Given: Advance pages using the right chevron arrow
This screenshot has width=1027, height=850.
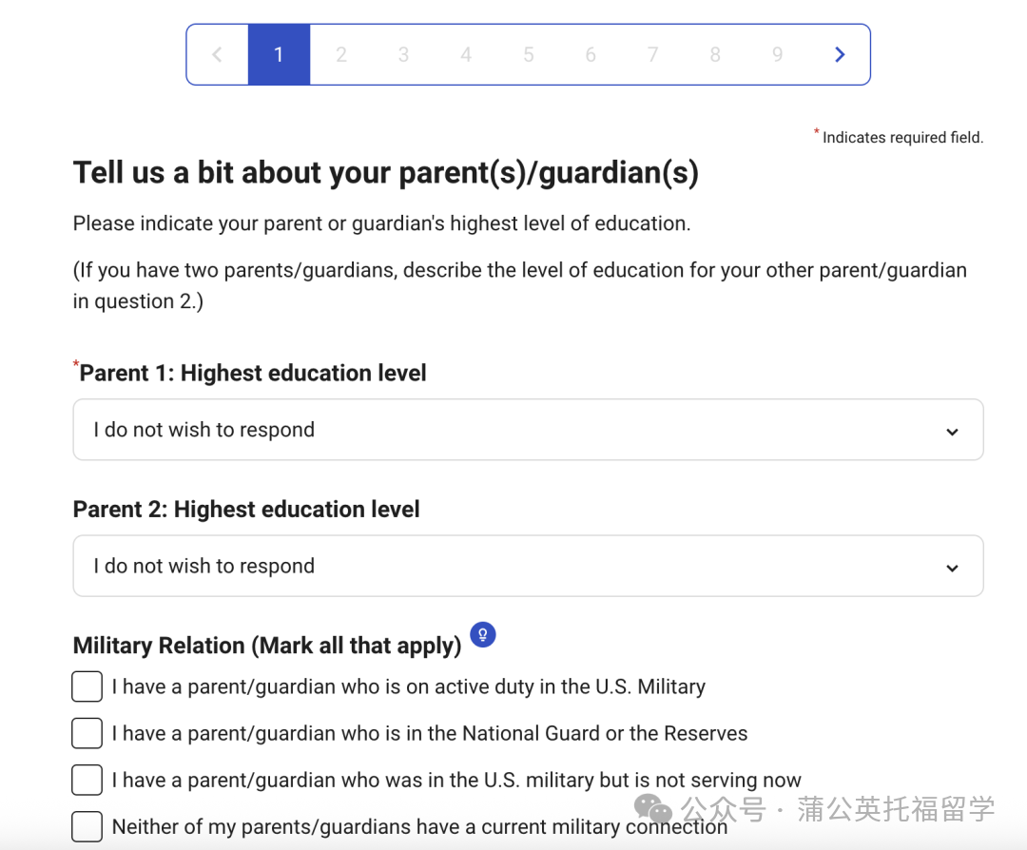Looking at the screenshot, I should 840,54.
